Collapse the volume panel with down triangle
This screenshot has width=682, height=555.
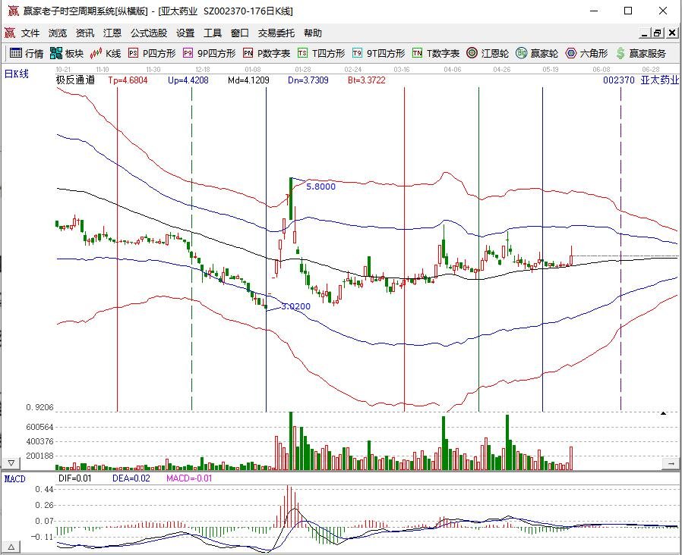click(x=11, y=463)
